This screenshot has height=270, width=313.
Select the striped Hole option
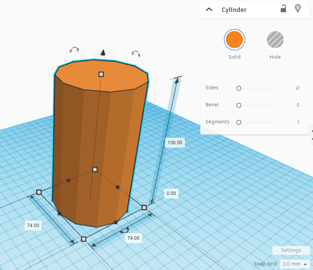[275, 40]
